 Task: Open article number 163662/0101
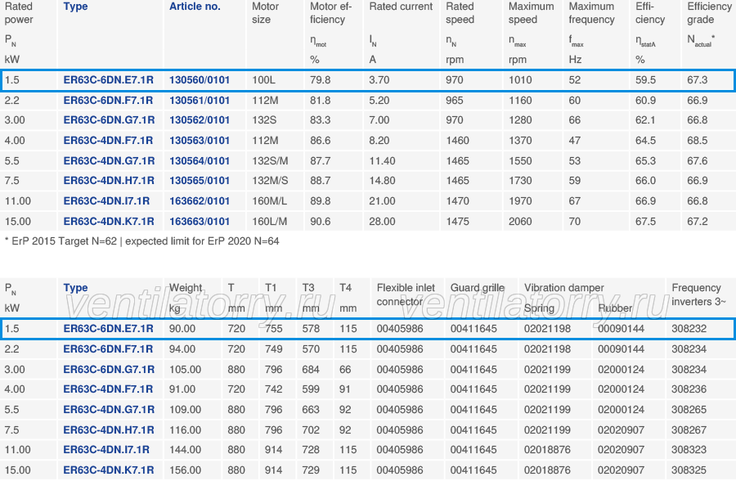point(200,201)
